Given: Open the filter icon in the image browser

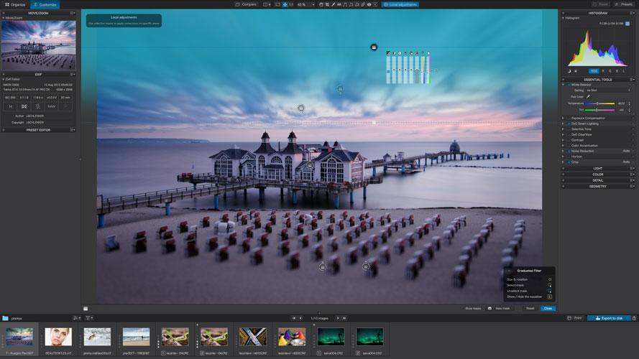Looking at the screenshot, I should [89, 317].
